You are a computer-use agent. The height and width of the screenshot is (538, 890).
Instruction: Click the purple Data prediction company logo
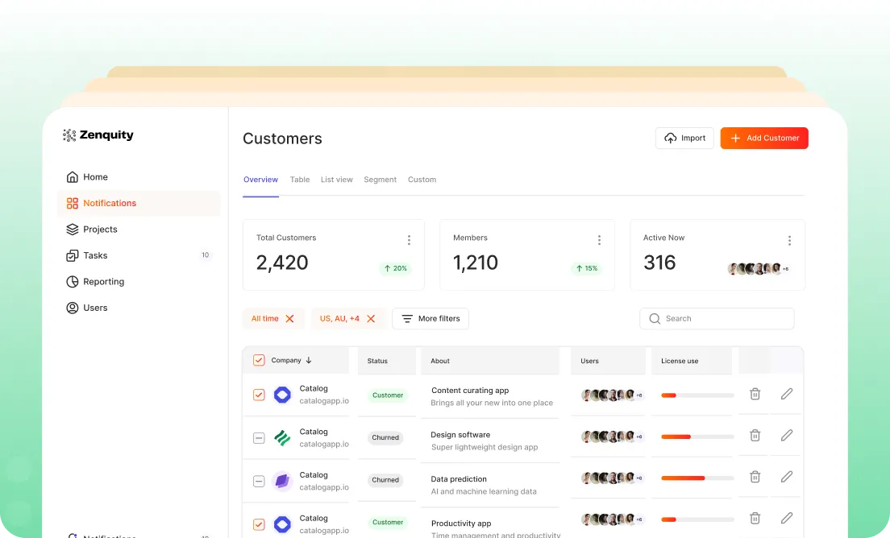pyautogui.click(x=282, y=481)
